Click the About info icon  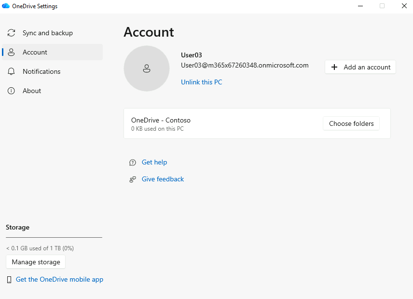(11, 91)
